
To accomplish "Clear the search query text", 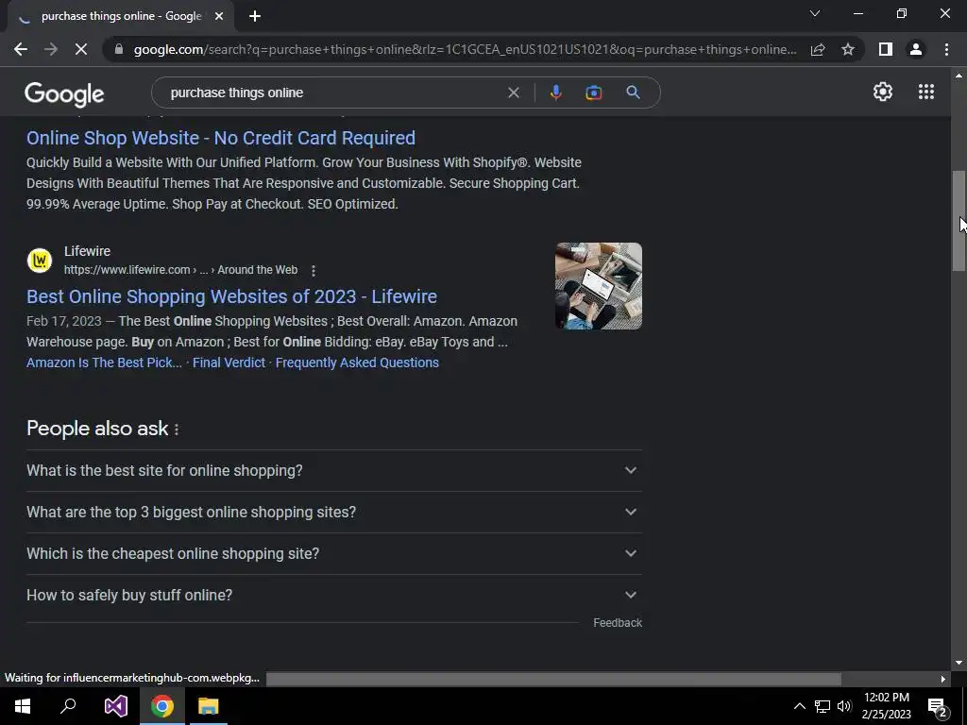I will (x=513, y=93).
